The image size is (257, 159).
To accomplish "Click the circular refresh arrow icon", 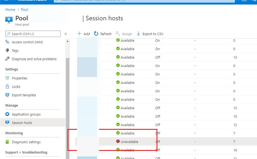I will tap(96, 34).
